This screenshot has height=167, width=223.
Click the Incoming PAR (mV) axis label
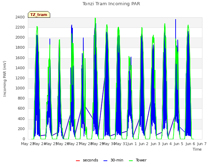point(5,79)
